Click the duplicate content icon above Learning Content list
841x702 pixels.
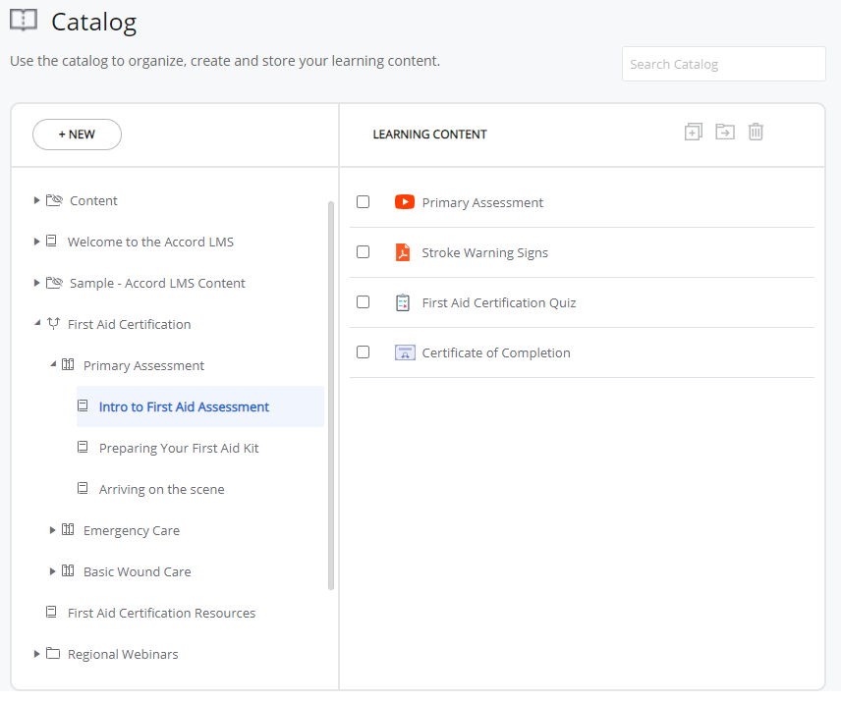click(x=693, y=131)
